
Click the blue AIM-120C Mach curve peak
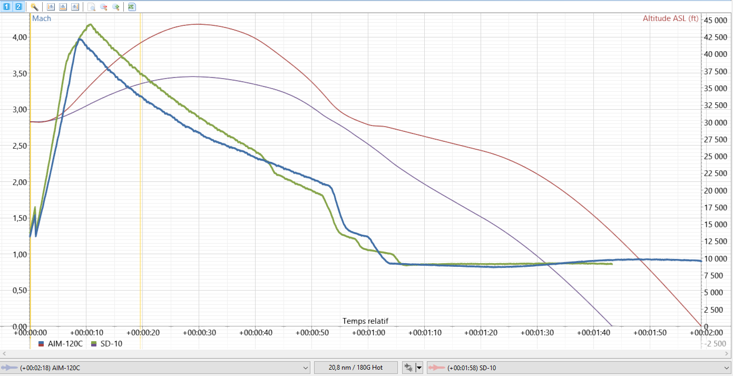80,39
